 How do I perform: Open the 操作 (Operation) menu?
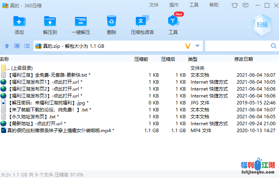(x=174, y=5)
